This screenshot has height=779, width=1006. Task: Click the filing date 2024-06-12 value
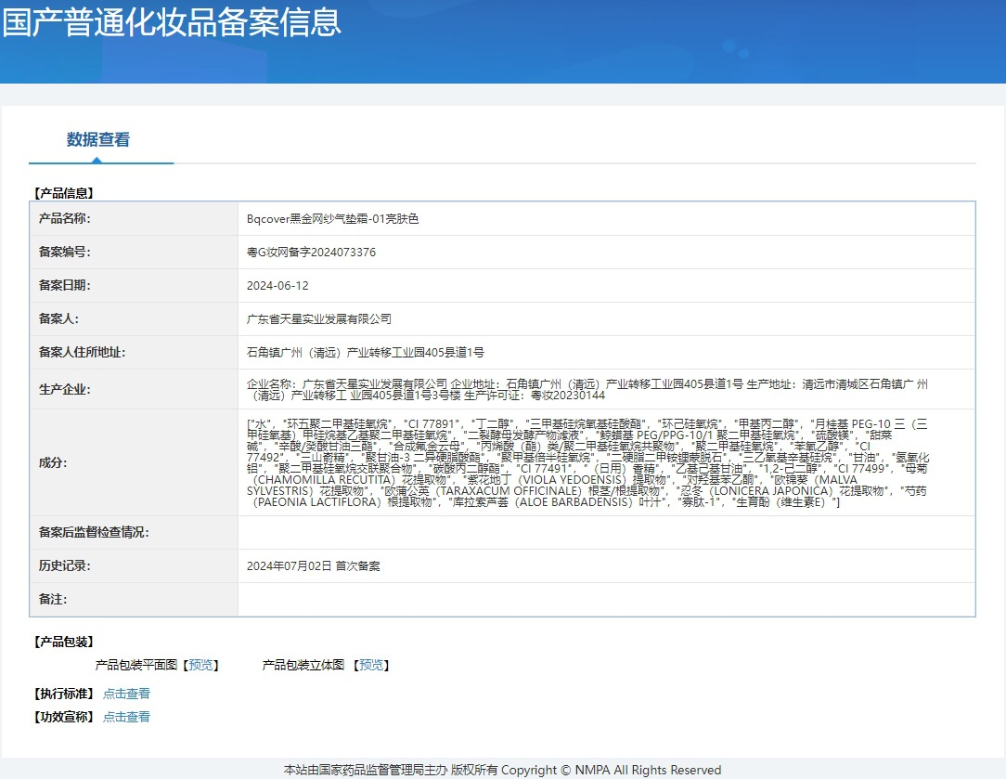coord(277,286)
